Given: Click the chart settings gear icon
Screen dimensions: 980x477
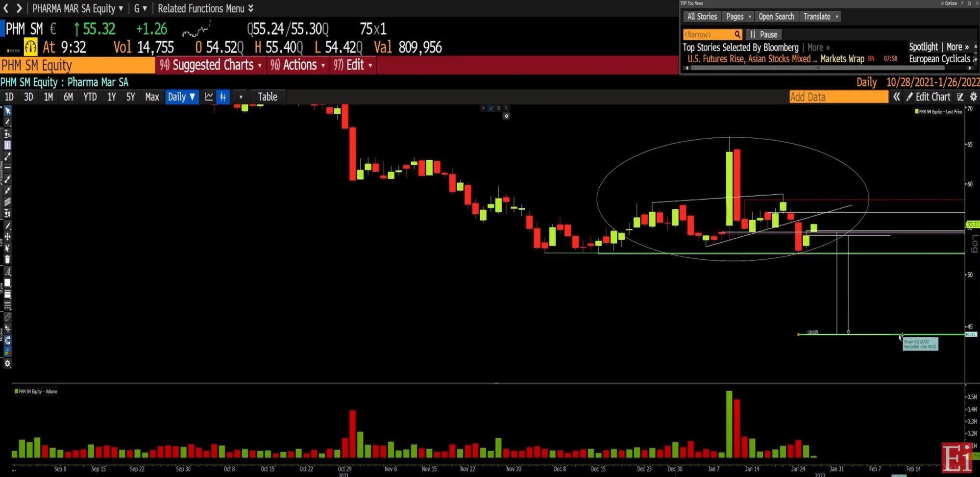Looking at the screenshot, I should tap(974, 97).
